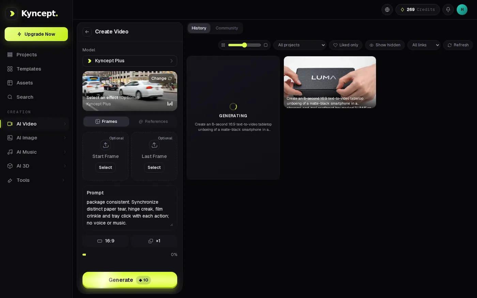Adjust the thumbnail size slider
Image resolution: width=477 pixels, height=298 pixels.
pyautogui.click(x=244, y=45)
